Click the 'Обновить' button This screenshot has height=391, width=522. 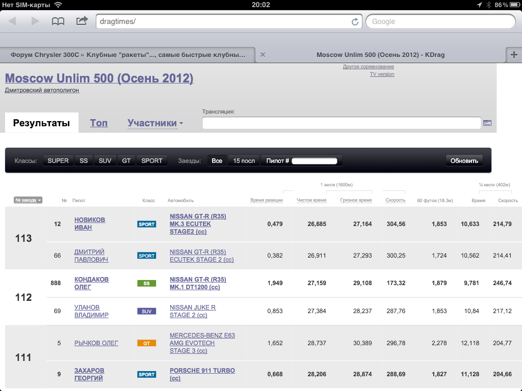tap(464, 160)
